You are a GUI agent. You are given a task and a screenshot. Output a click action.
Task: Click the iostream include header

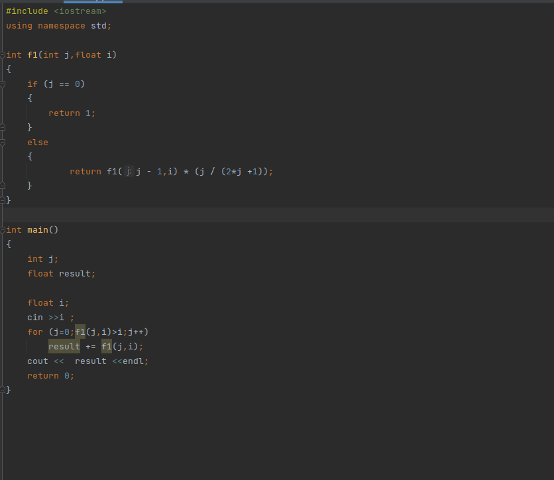(x=80, y=11)
